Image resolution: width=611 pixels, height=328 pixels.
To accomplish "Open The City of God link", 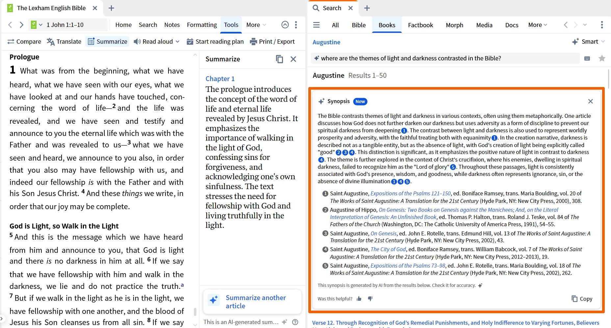I will click(x=388, y=249).
